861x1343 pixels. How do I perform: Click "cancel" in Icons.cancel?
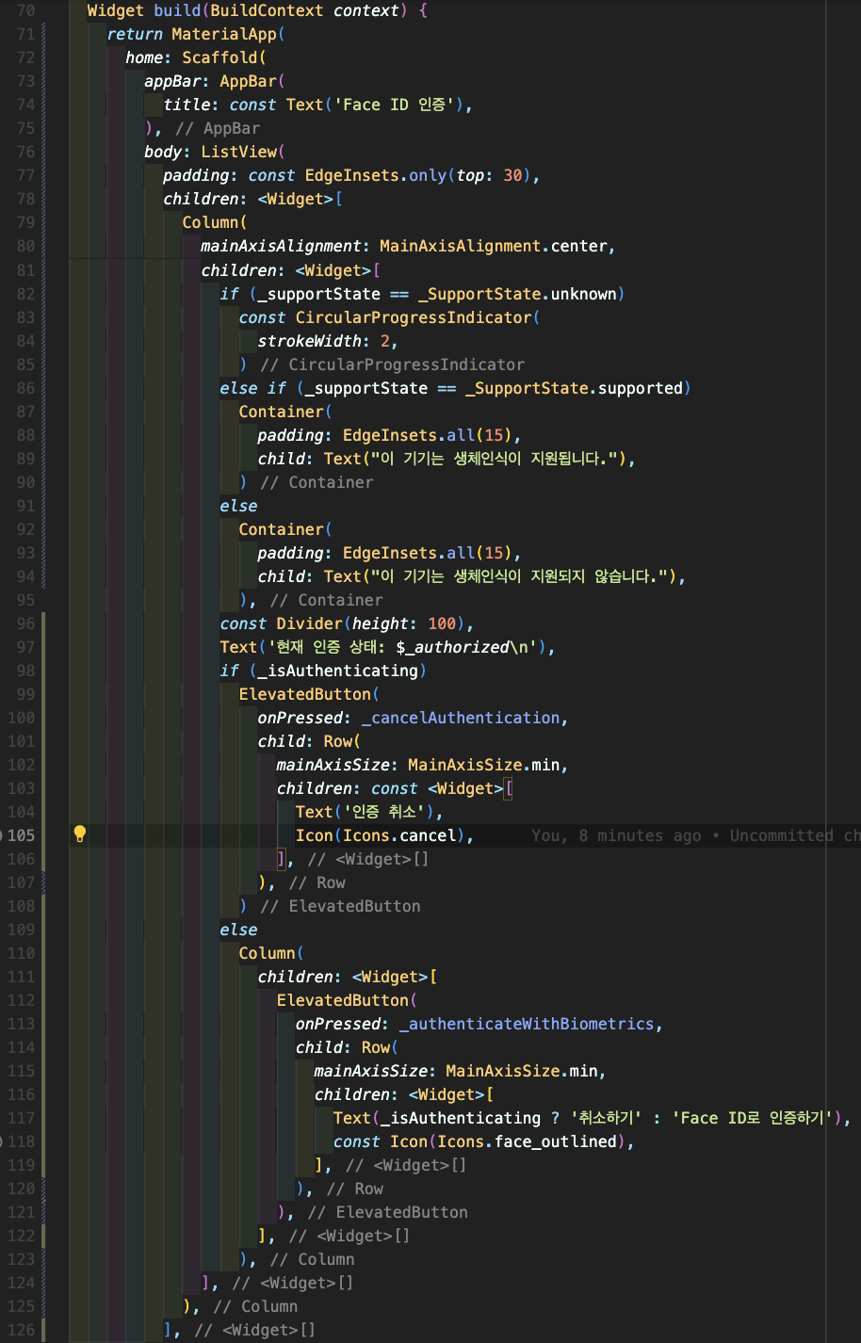click(428, 835)
